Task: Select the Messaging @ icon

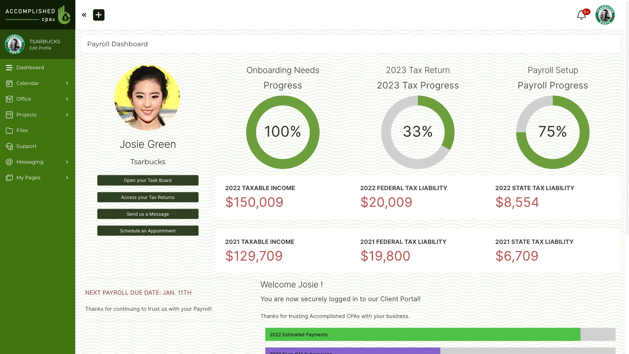Action: click(9, 162)
